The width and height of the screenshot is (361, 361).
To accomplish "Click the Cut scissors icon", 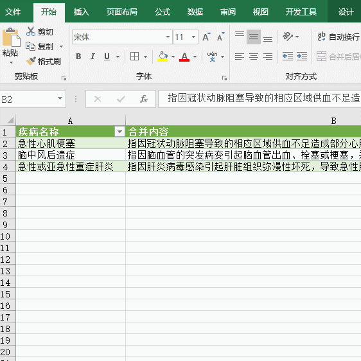I will [x=30, y=31].
